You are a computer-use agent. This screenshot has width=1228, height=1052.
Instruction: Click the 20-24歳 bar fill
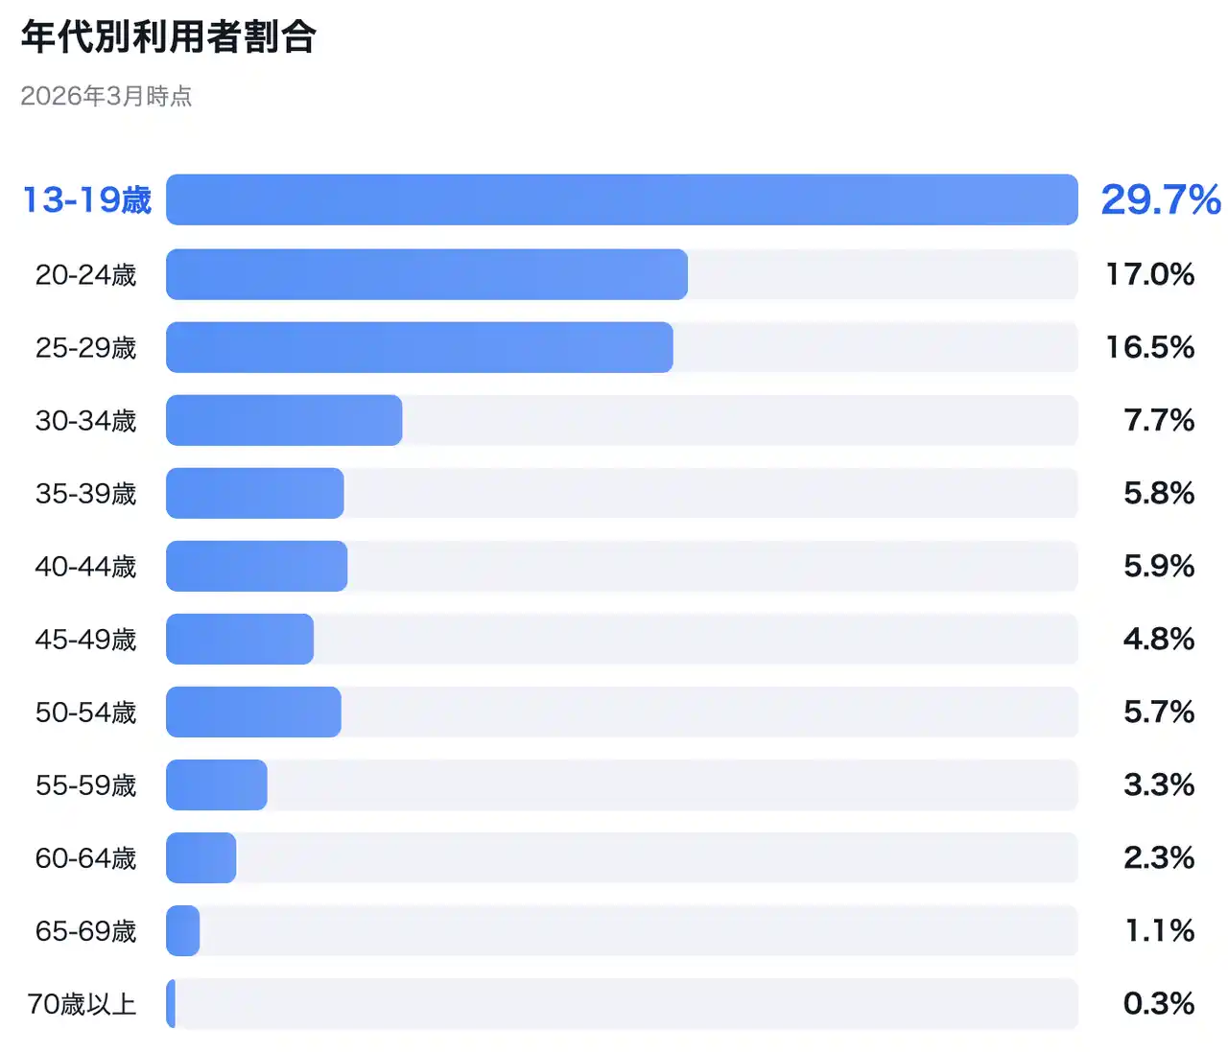coord(427,274)
